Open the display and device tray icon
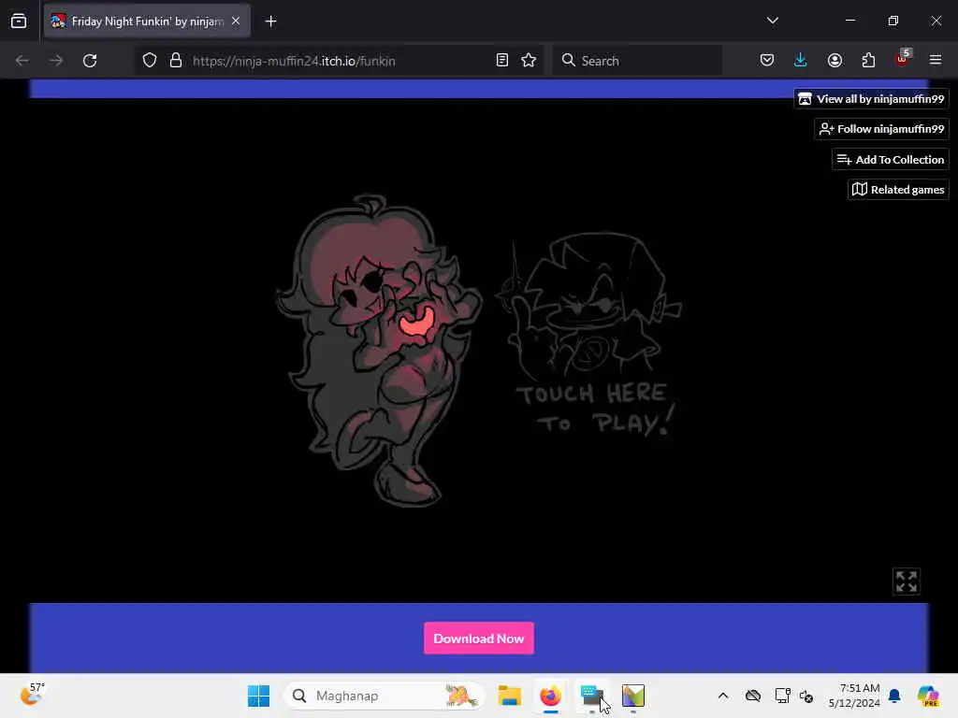 (782, 696)
